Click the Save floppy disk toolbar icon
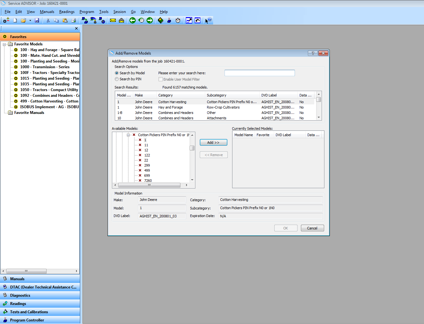Screen dimensions: 424x324 point(37,20)
